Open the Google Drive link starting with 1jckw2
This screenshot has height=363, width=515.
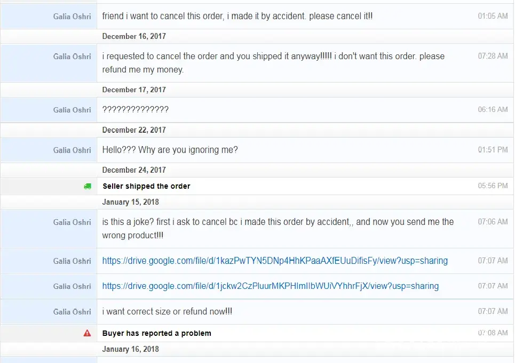pos(270,286)
